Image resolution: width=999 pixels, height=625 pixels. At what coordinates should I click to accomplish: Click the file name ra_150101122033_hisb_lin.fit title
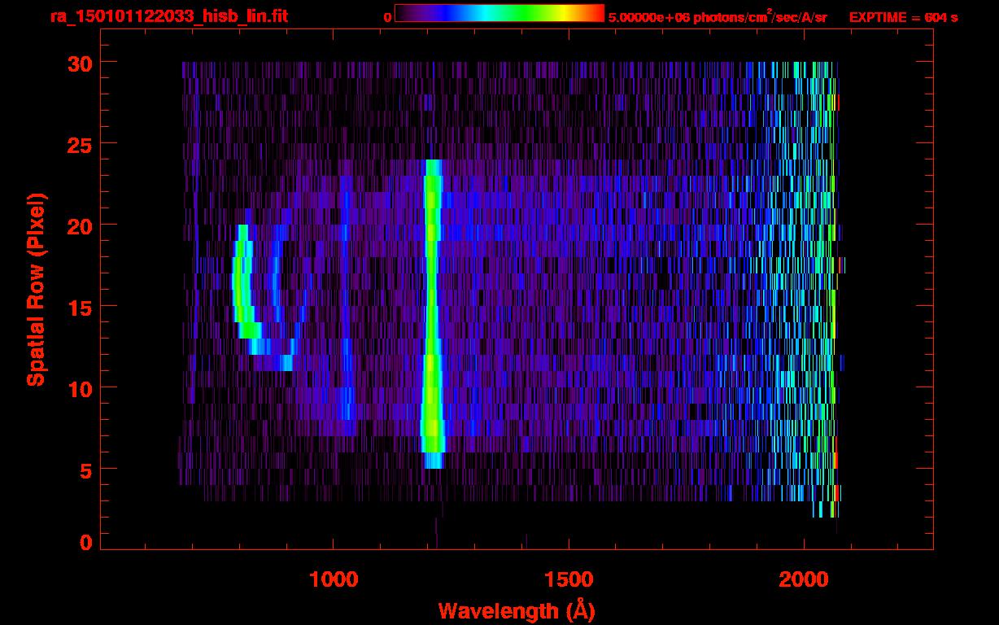point(169,17)
